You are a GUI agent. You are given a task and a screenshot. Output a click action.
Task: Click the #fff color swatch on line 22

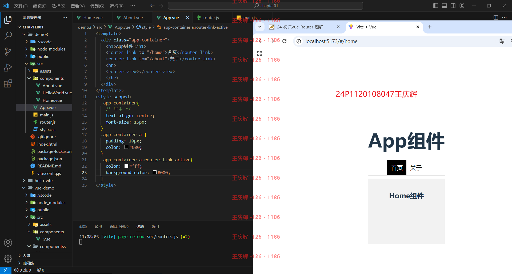click(126, 166)
